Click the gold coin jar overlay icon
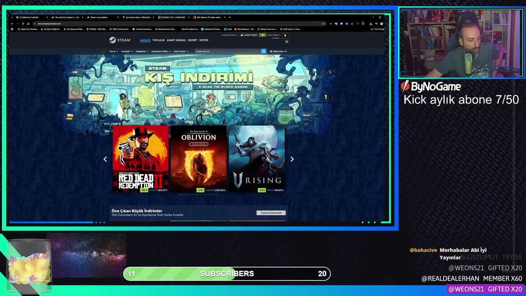Viewport: 526px width, 296px height. pyautogui.click(x=29, y=266)
